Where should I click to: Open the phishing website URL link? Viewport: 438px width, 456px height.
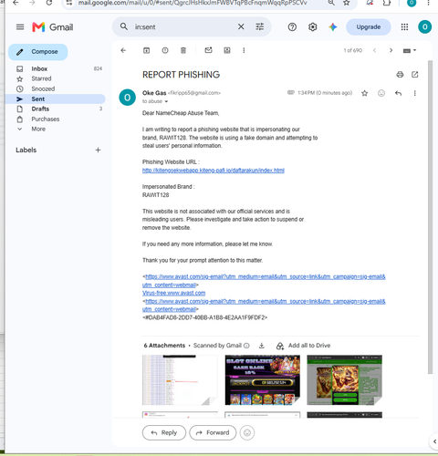214,171
